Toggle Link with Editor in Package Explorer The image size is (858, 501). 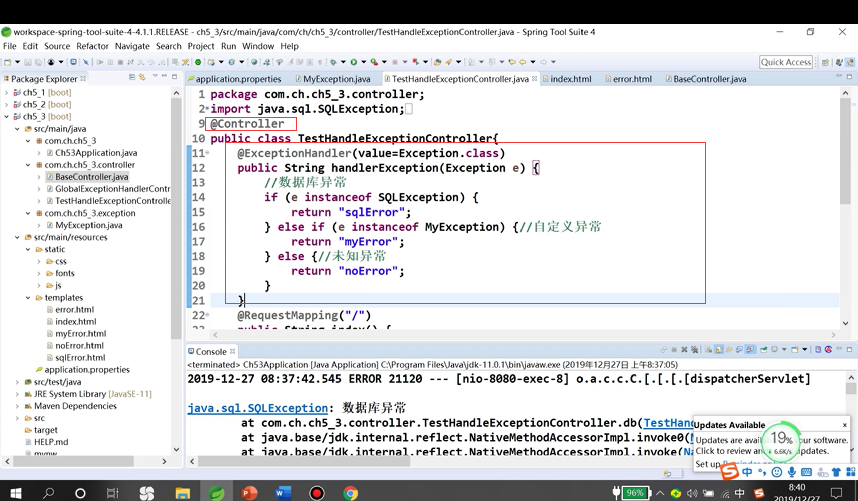click(x=142, y=77)
